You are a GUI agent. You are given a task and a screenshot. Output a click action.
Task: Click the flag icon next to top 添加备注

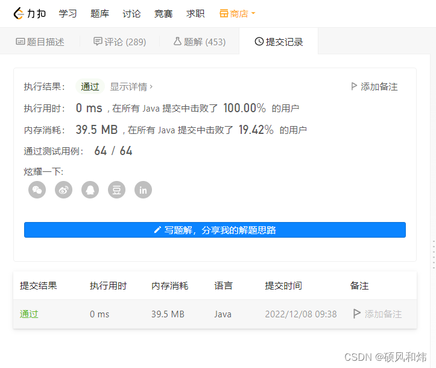click(354, 86)
